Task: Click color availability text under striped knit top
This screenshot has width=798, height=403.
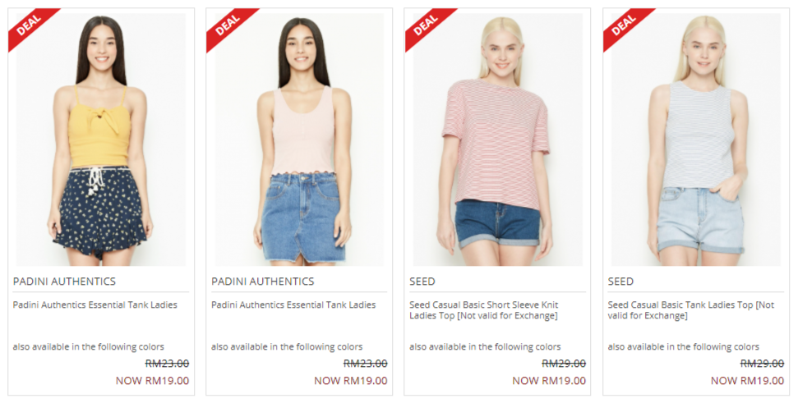Action: pos(485,346)
